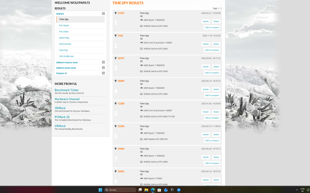Click the HUN language indicator in the tray

303,190
